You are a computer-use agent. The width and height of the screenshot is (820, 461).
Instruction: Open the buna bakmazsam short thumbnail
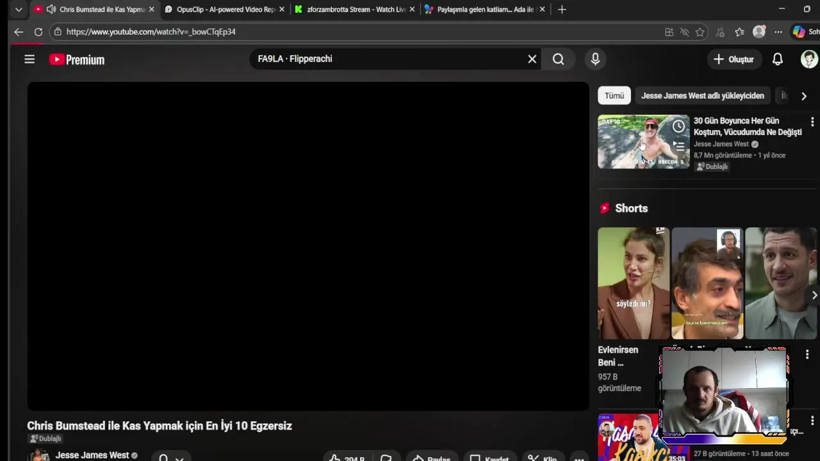point(707,283)
